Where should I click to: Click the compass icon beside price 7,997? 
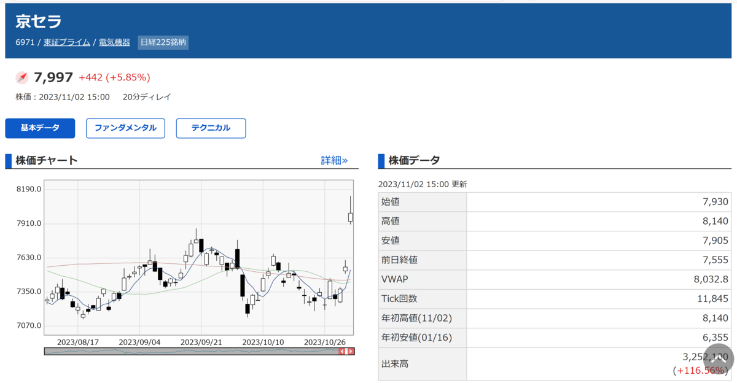point(22,77)
